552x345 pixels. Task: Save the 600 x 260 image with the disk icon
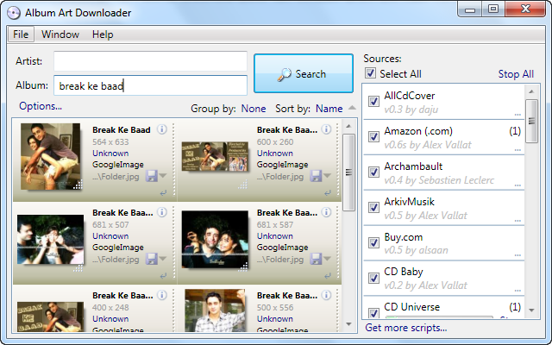[316, 176]
